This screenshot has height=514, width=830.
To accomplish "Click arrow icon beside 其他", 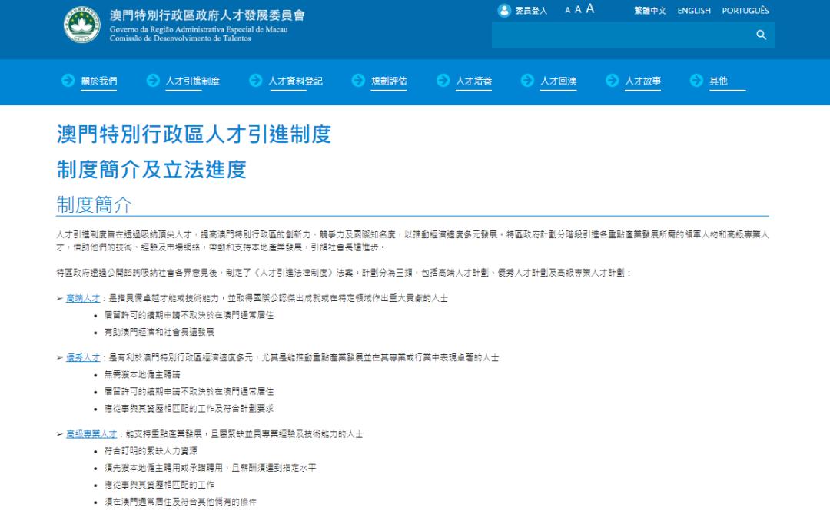I will tap(696, 81).
